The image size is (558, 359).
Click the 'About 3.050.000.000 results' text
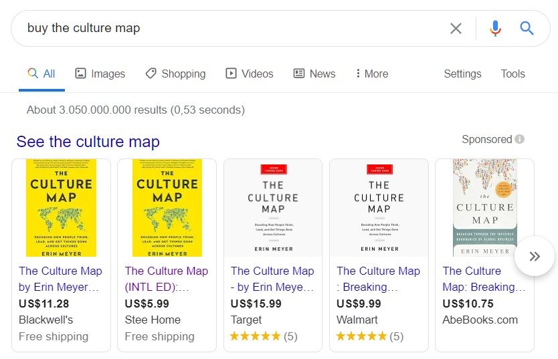(x=136, y=110)
